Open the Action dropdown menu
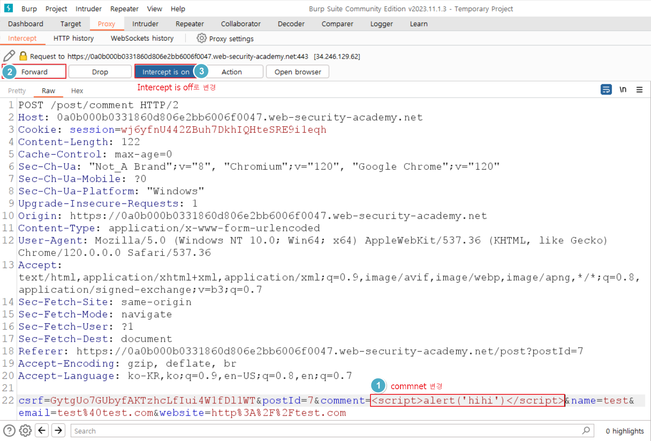The height and width of the screenshot is (441, 651). click(x=232, y=72)
